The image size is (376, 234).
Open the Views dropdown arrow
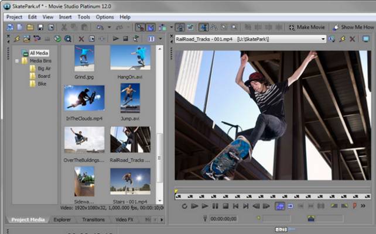[160, 39]
